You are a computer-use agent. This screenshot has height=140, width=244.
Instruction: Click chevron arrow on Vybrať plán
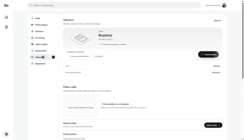(220, 125)
